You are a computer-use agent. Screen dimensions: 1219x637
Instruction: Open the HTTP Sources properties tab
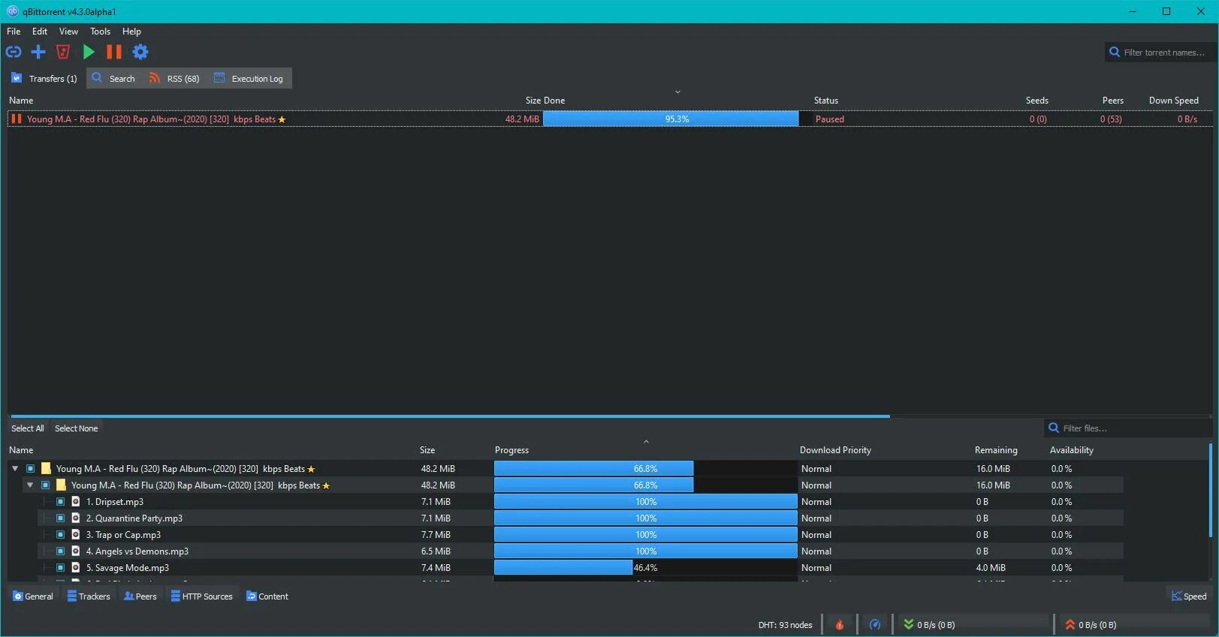[x=201, y=596]
